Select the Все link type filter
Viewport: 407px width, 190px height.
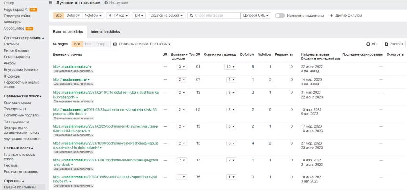59,16
